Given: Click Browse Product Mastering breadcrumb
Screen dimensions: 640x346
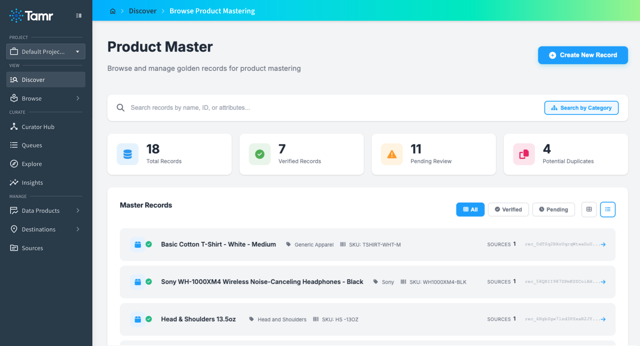Looking at the screenshot, I should (x=212, y=11).
